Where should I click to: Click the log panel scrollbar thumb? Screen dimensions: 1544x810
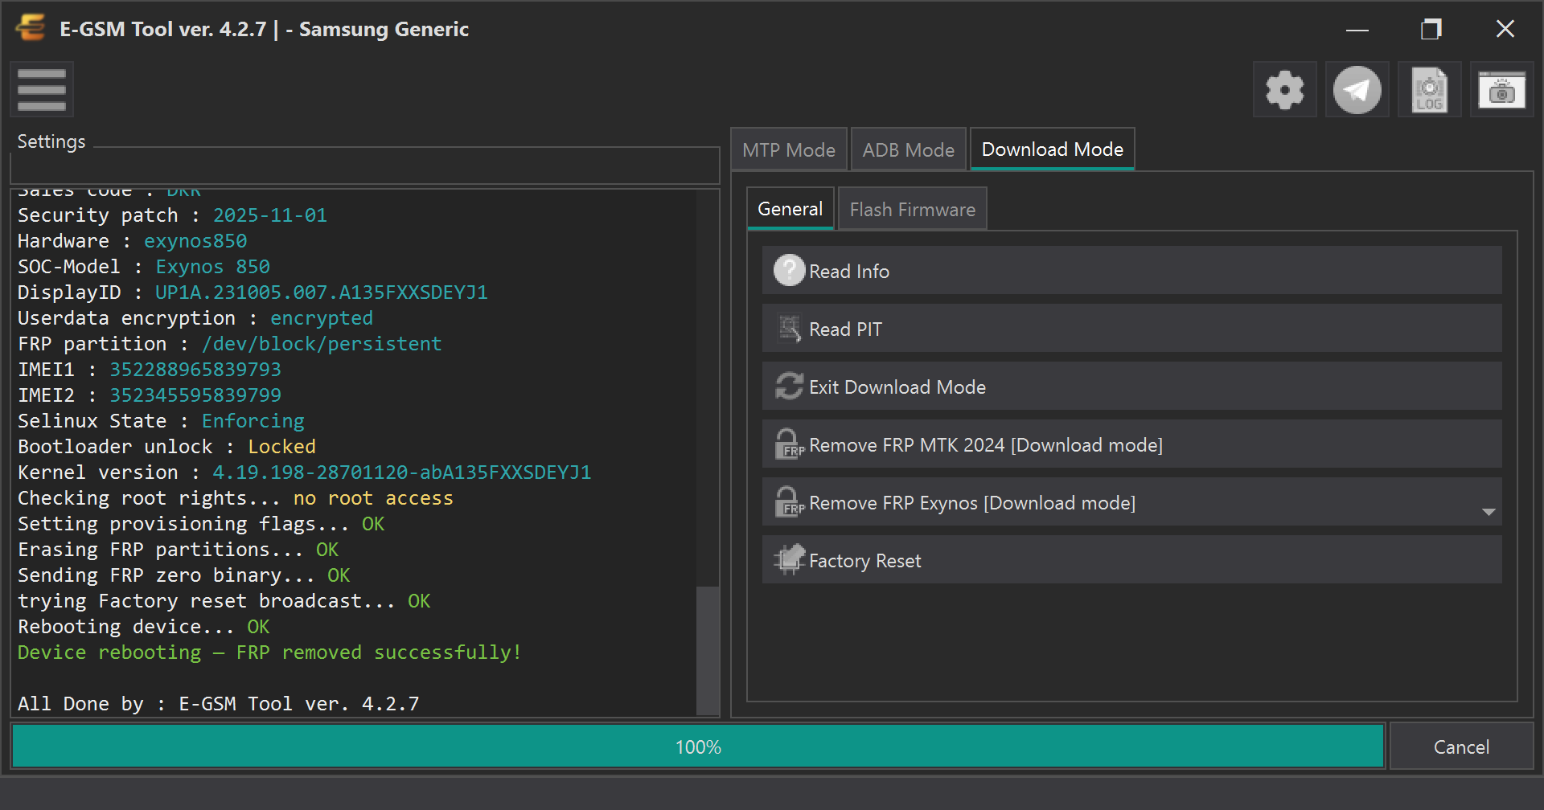(708, 650)
